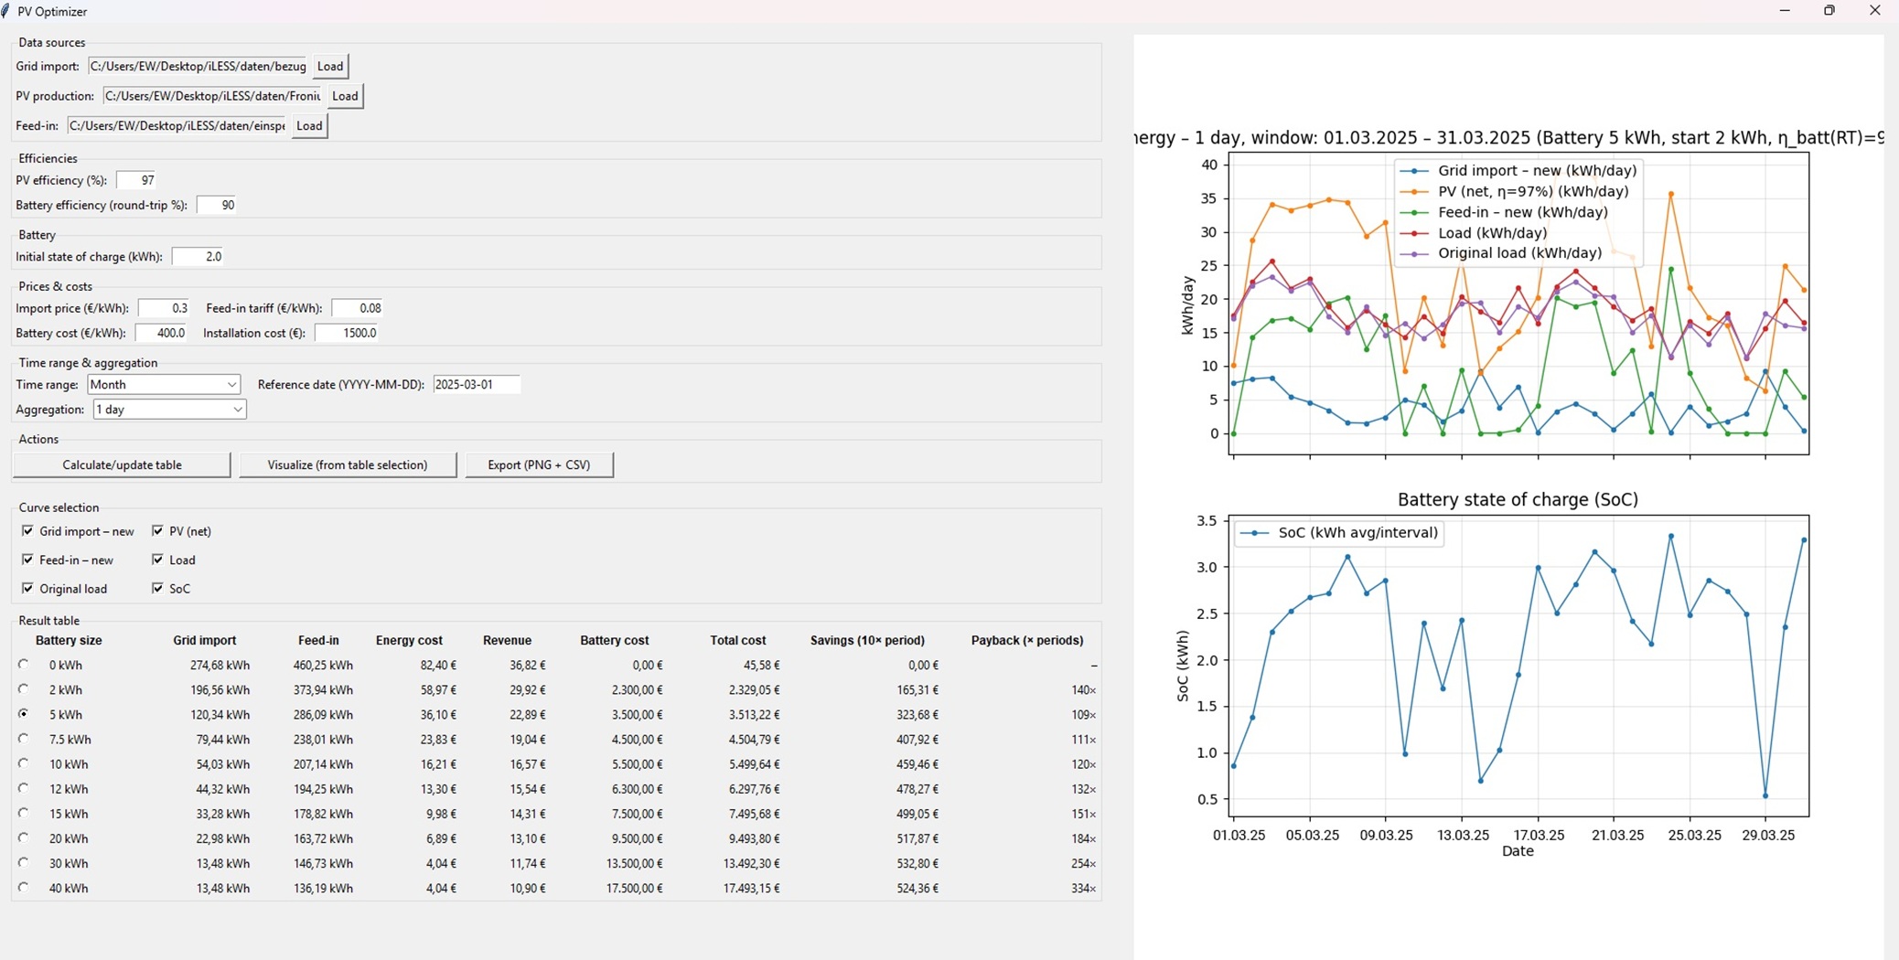Load the Grid import file
Image resolution: width=1899 pixels, height=960 pixels.
point(329,67)
